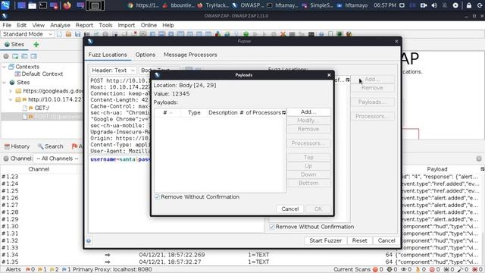This screenshot has height=273, width=485.
Task: Click Cancel in the Payloads dialog
Action: point(289,209)
